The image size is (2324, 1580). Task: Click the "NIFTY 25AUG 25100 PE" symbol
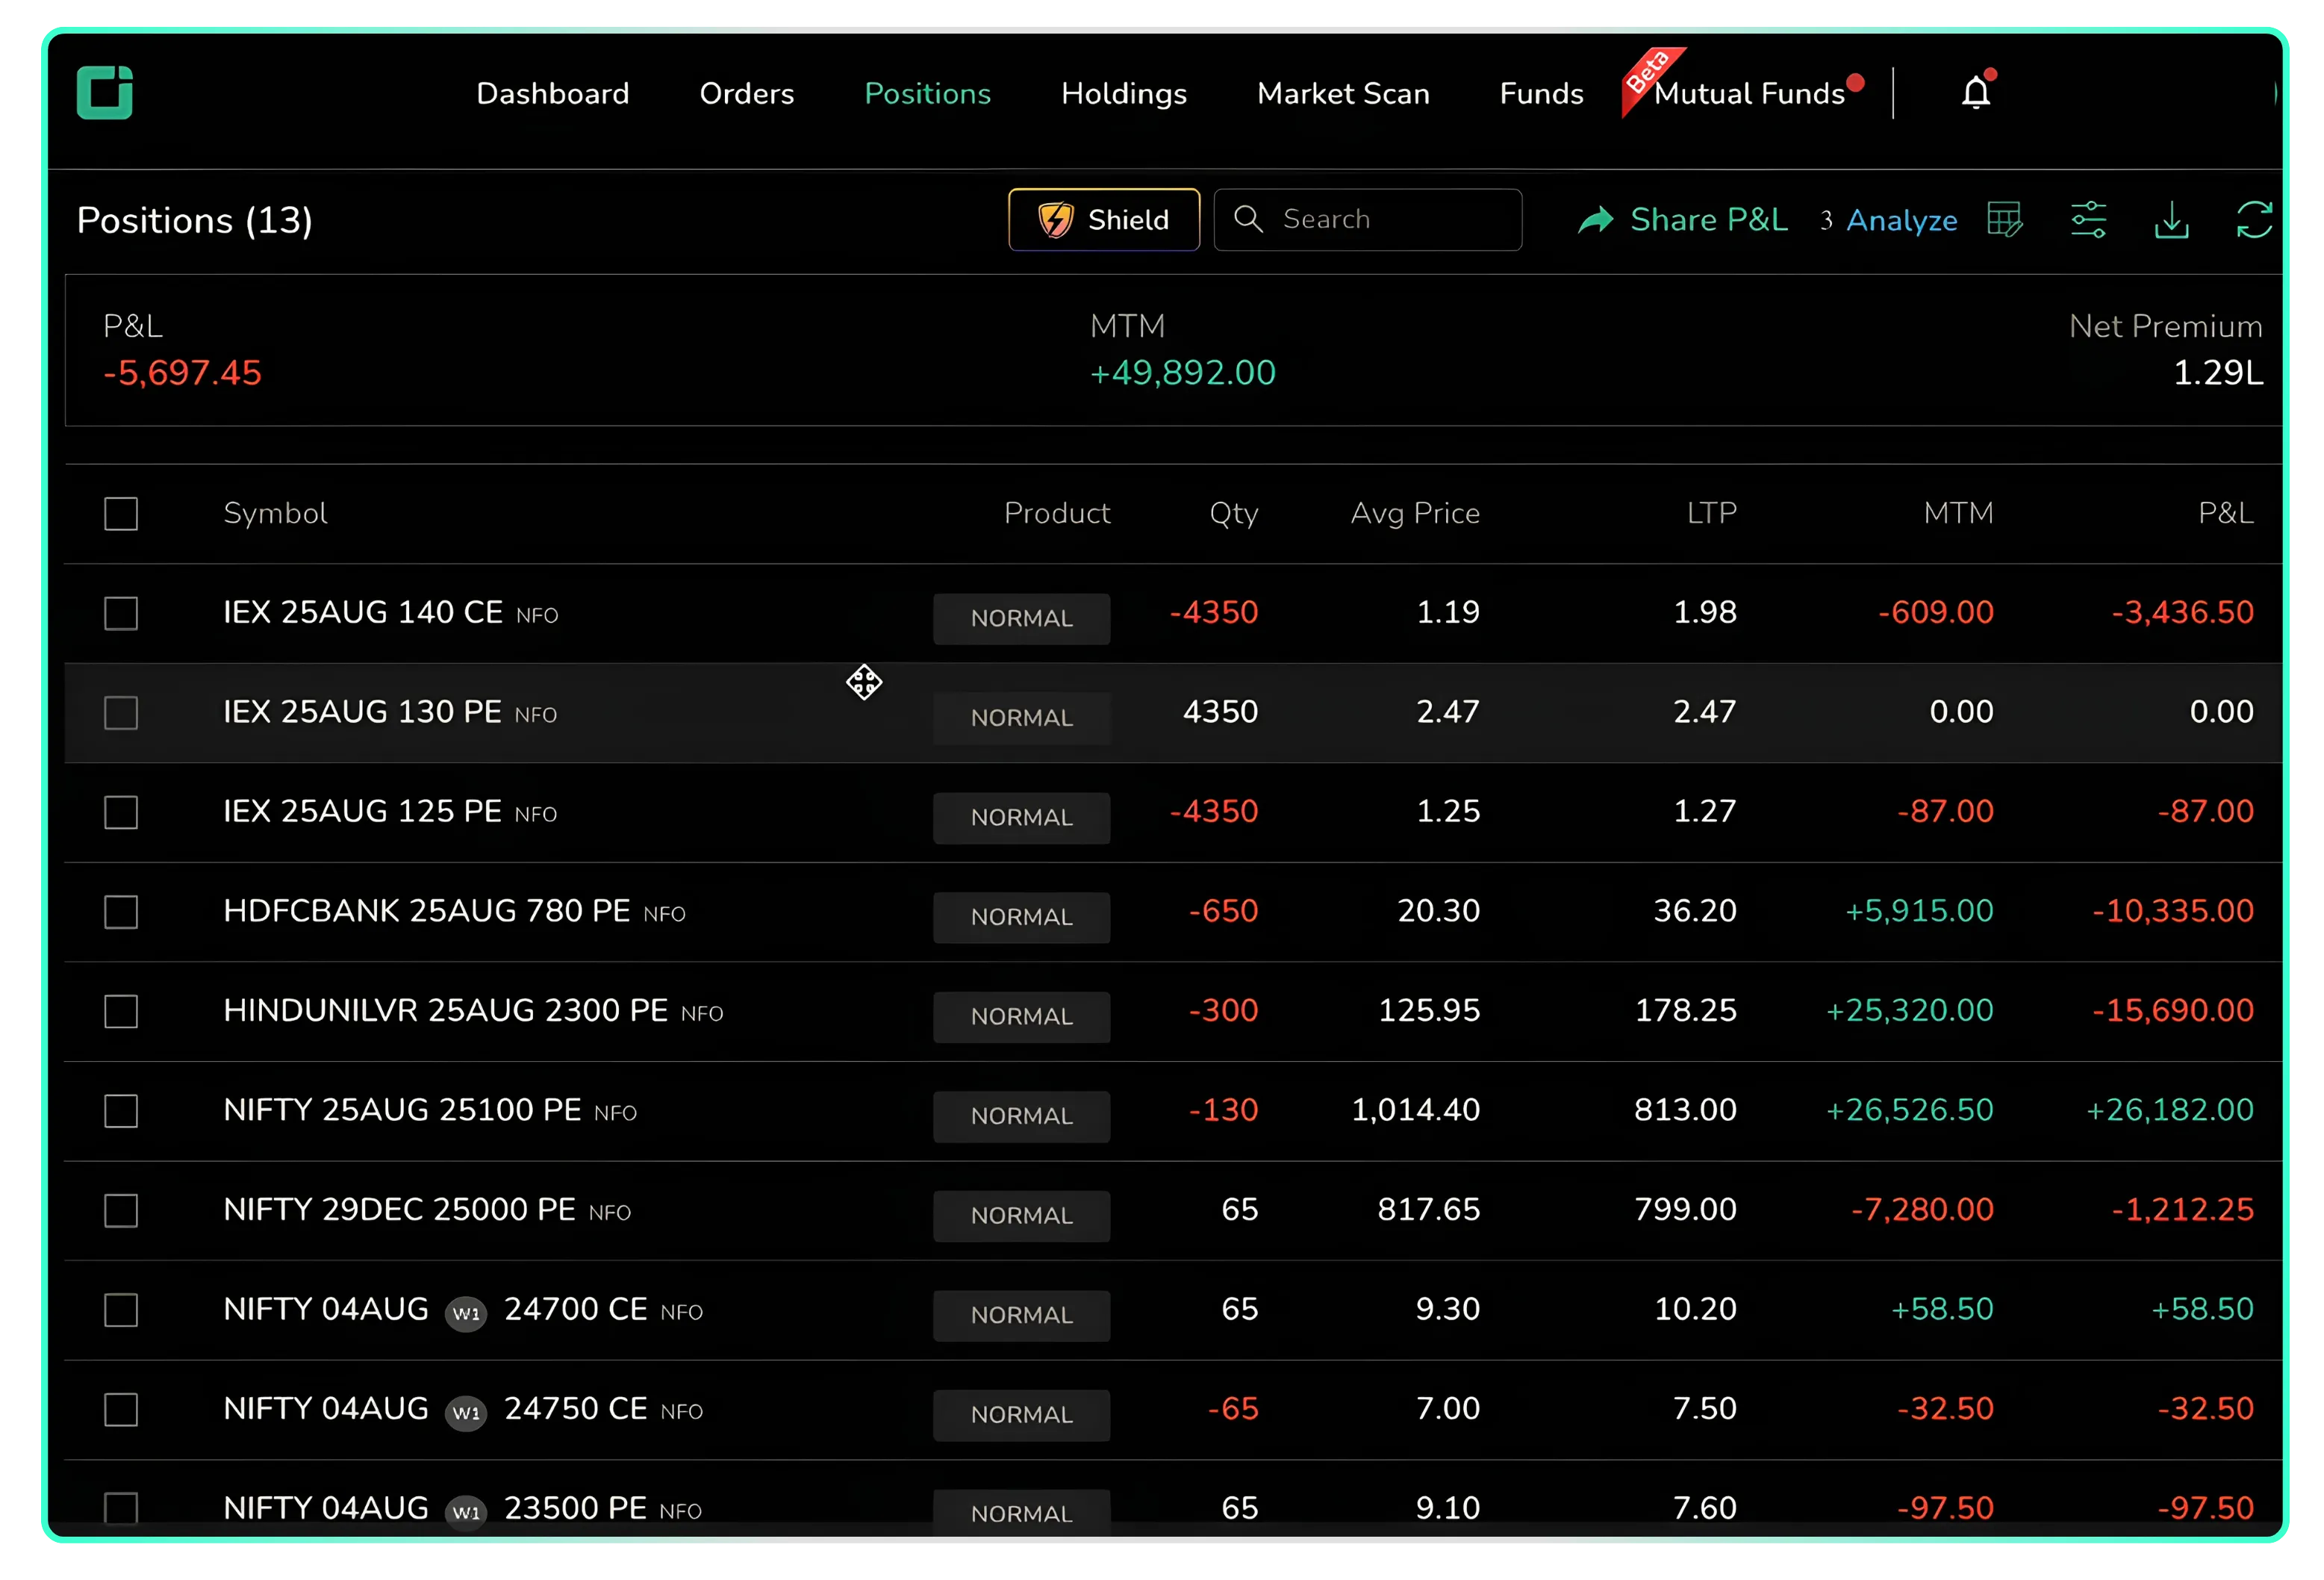tap(402, 1109)
